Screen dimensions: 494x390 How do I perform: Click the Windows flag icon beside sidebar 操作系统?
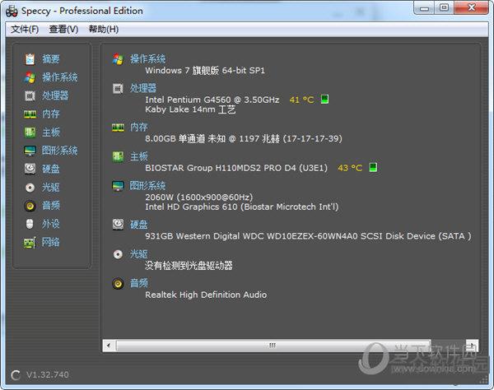tap(30, 77)
